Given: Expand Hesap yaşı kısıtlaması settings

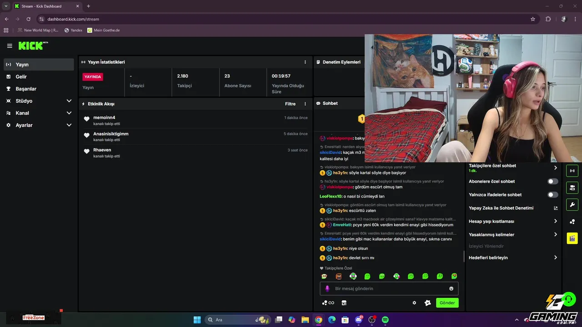Looking at the screenshot, I should 513,221.
